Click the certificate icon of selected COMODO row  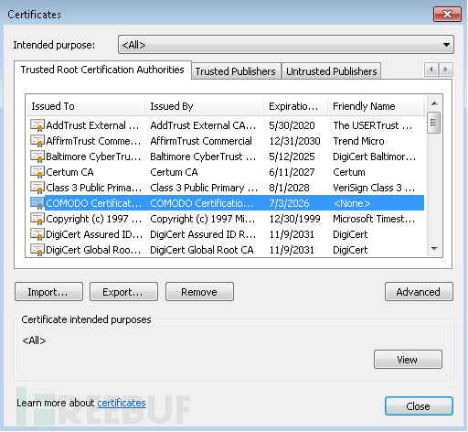pos(37,203)
